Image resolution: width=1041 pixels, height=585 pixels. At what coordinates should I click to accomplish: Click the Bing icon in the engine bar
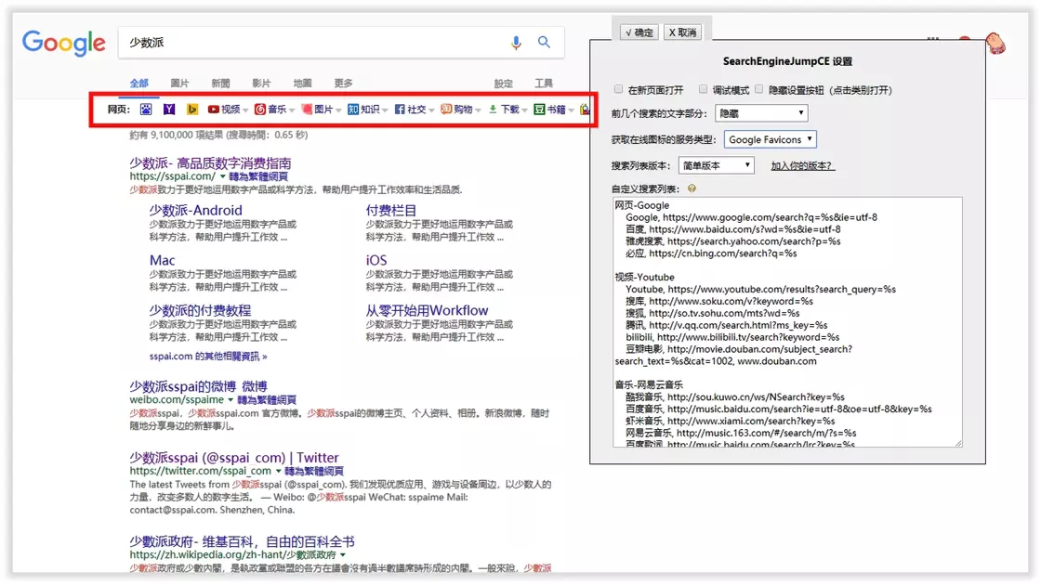tap(192, 110)
